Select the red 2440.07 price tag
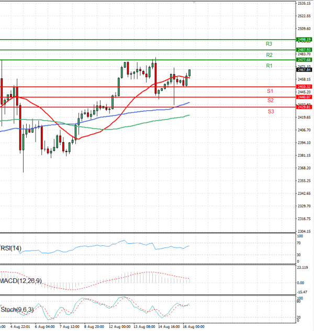314x331 pixels. coord(304,97)
